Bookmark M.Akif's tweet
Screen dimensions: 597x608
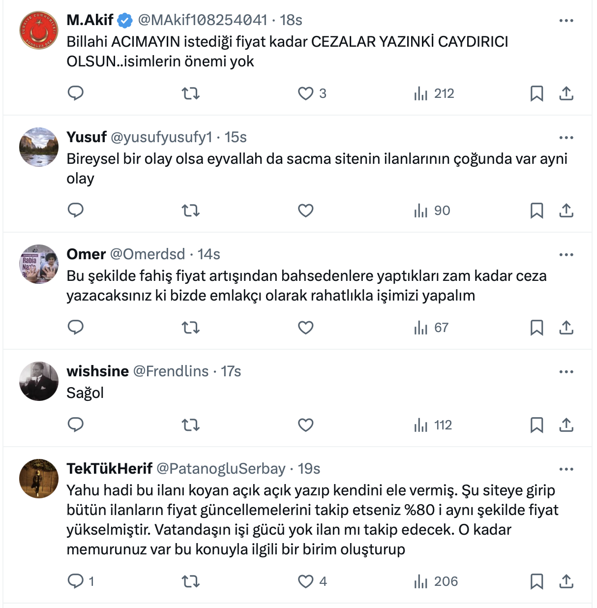(537, 93)
